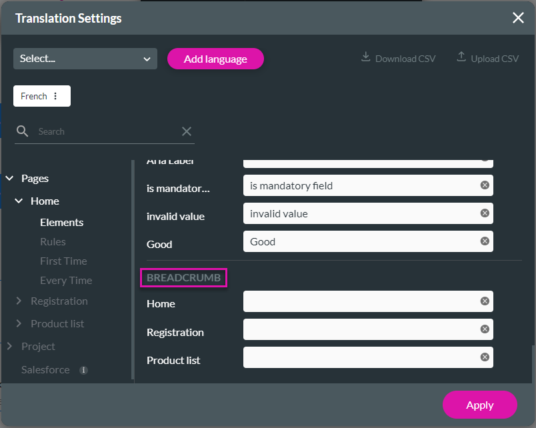The height and width of the screenshot is (428, 536).
Task: Click Download CSV link
Action: (x=398, y=58)
